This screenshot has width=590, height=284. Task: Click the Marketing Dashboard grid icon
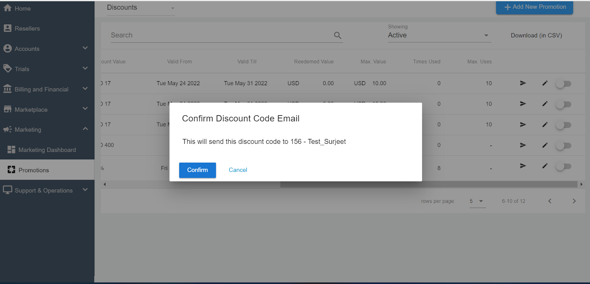tap(11, 149)
